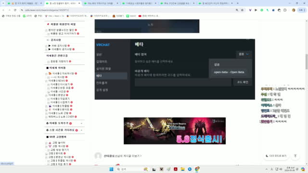
Task: View site information icon beside the URL
Action: [x=22, y=10]
